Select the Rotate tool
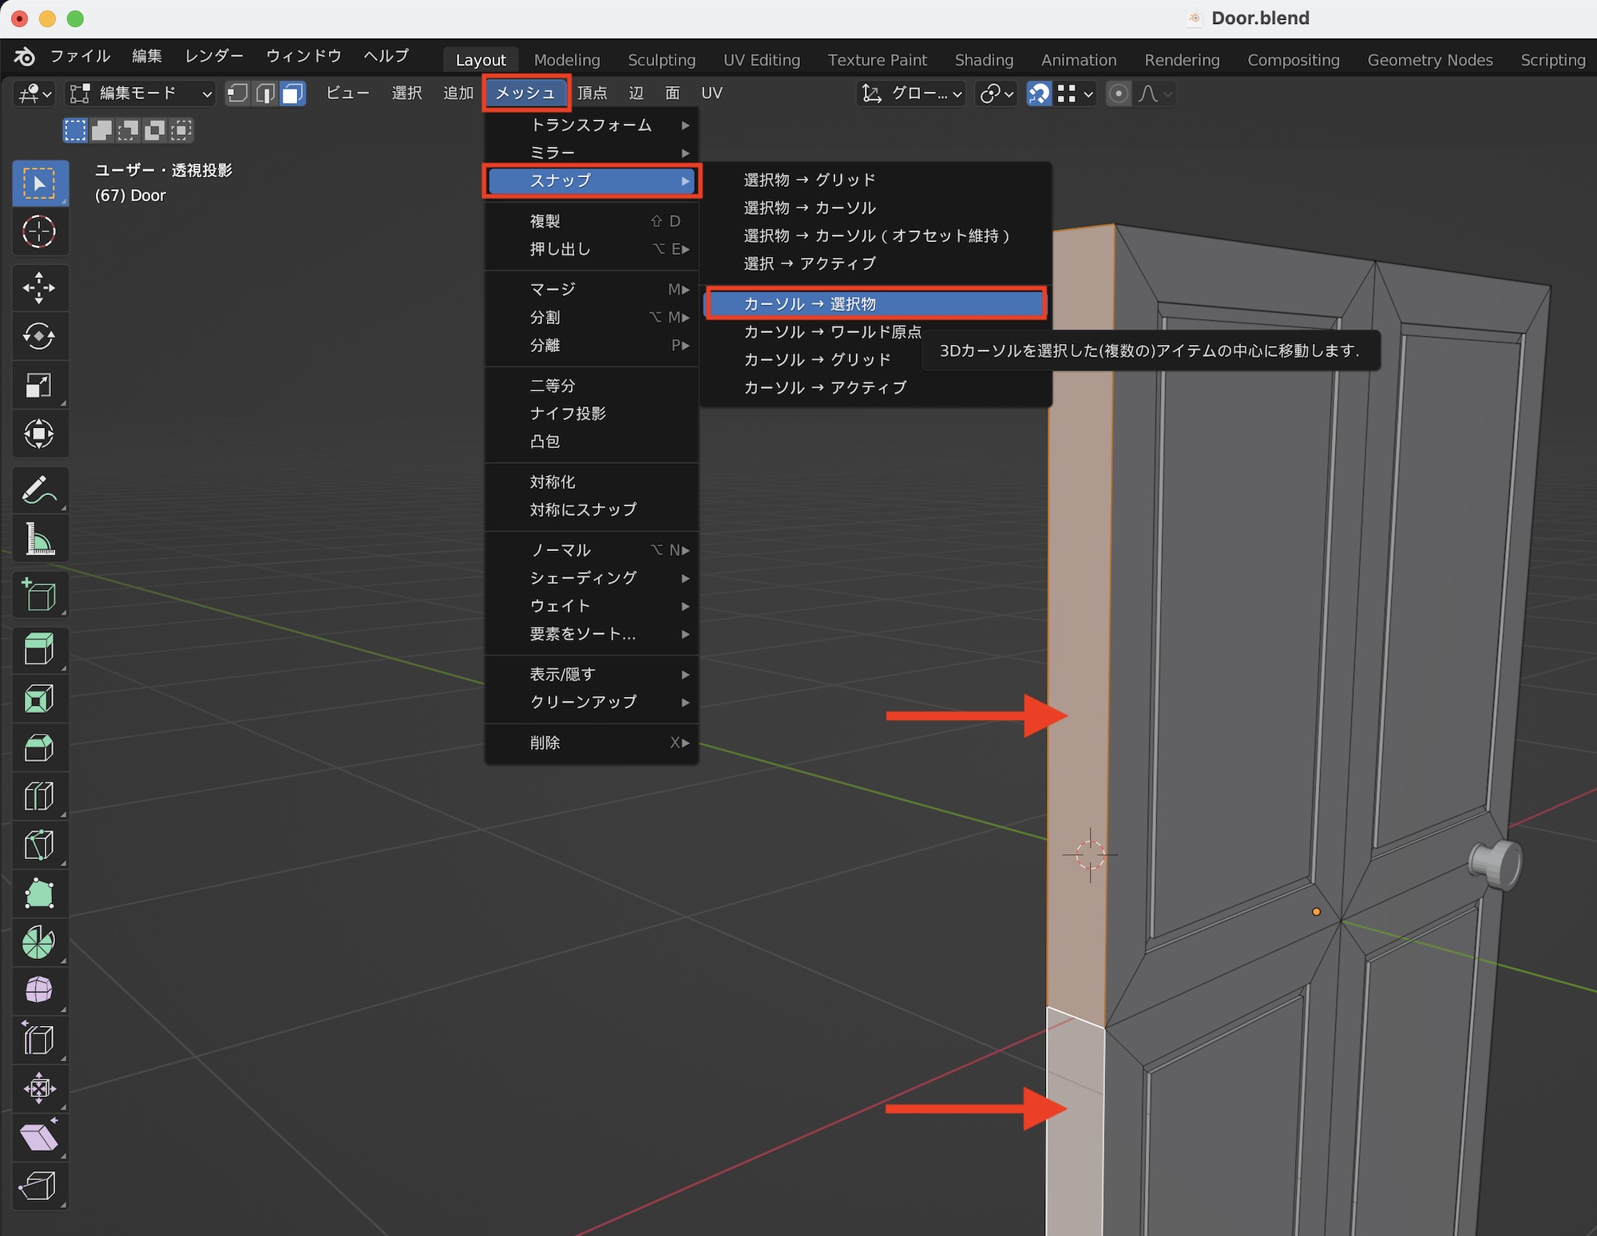Screen dimensions: 1597x1236 39,336
